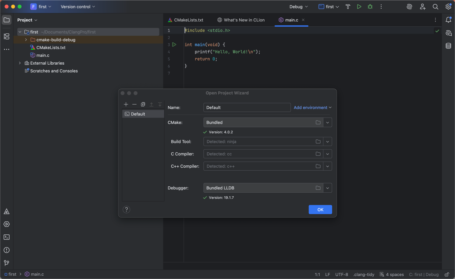Browse for the C Compiler path
455x279 pixels.
tap(318, 154)
